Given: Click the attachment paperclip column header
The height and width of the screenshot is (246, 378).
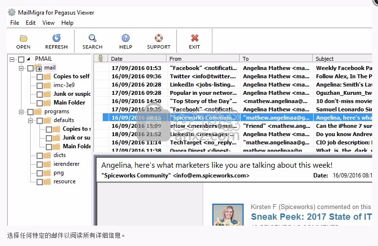Looking at the screenshot, I should pyautogui.click(x=100, y=58).
